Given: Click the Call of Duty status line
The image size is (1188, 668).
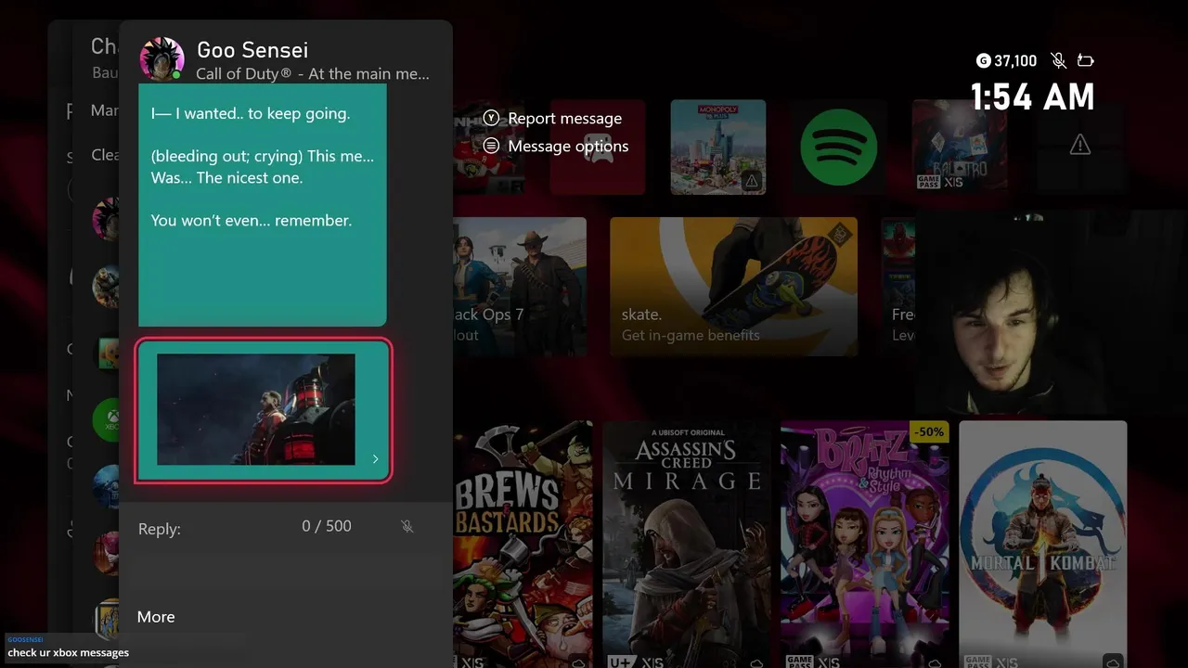Looking at the screenshot, I should (313, 73).
